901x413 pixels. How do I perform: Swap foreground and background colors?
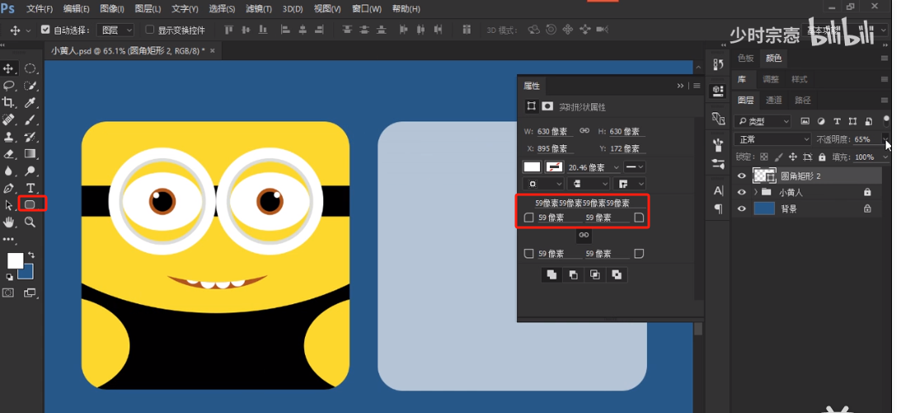(x=31, y=255)
